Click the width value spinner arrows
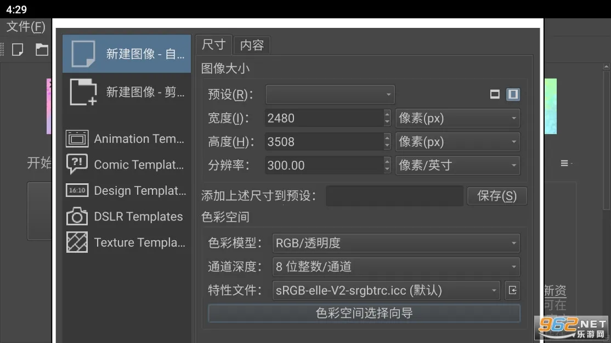 pyautogui.click(x=387, y=118)
